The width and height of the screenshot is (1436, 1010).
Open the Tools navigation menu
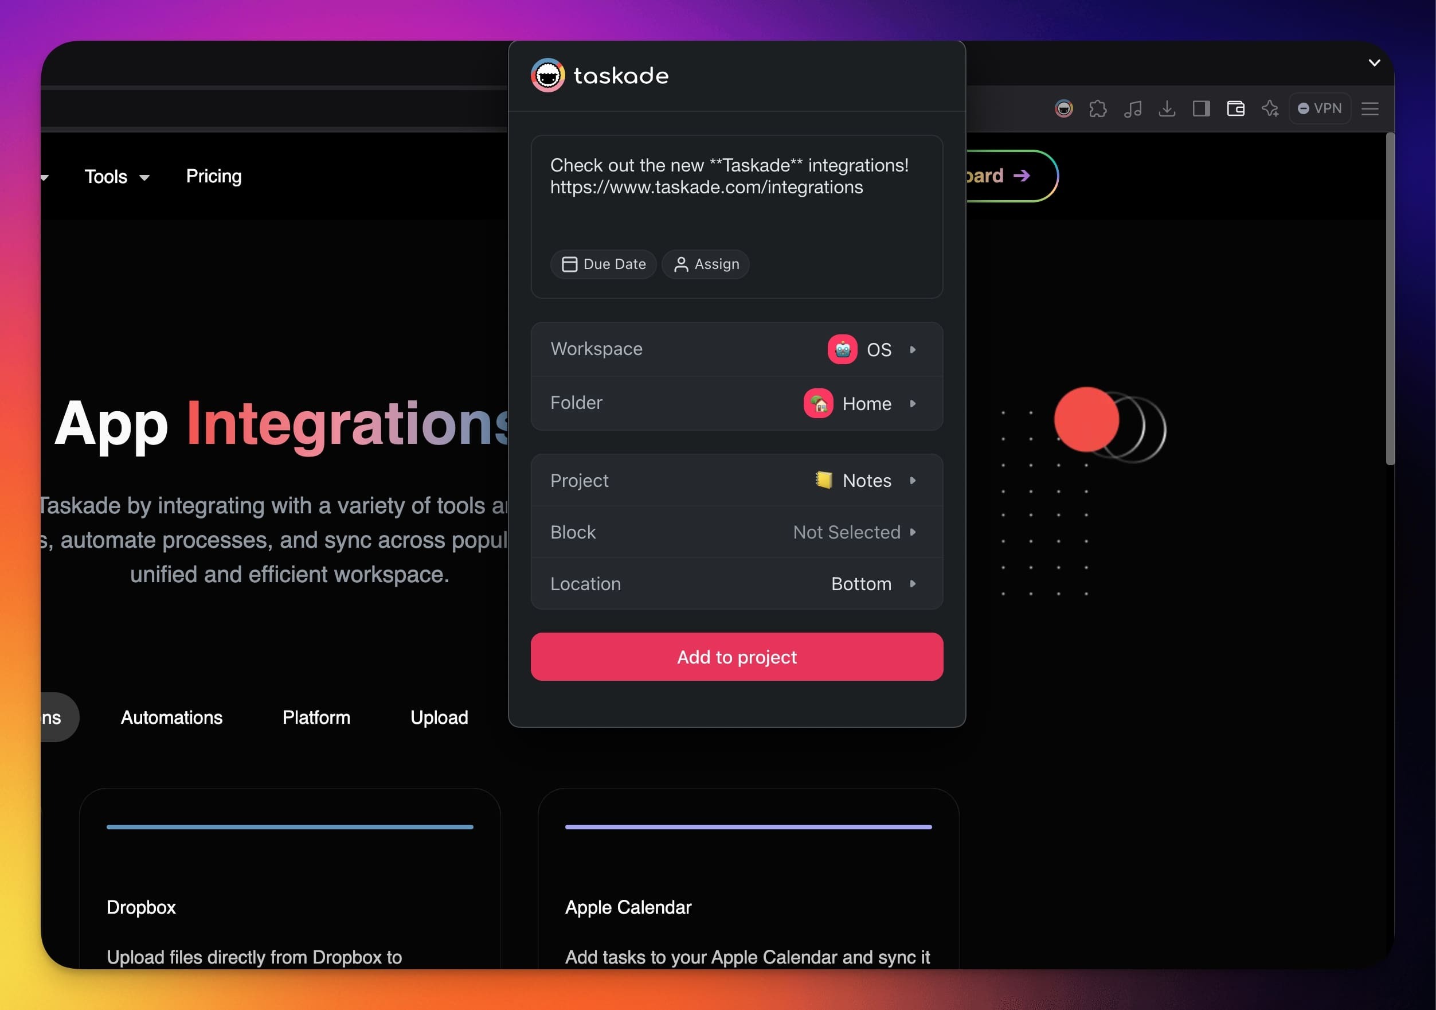tap(116, 177)
